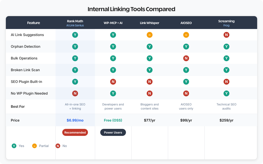Viewport: 263px width, 164px height.
Task: Click the Broken Link Scan row label
Action: 25,70
